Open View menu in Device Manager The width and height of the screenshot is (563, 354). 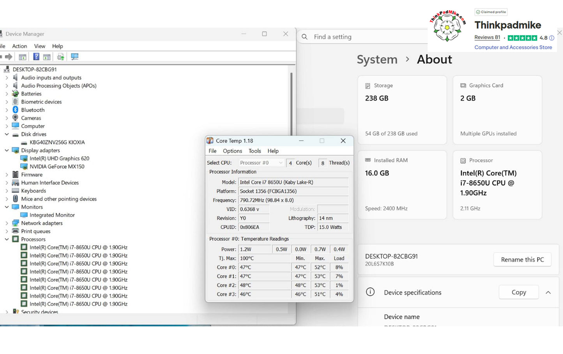tap(40, 46)
